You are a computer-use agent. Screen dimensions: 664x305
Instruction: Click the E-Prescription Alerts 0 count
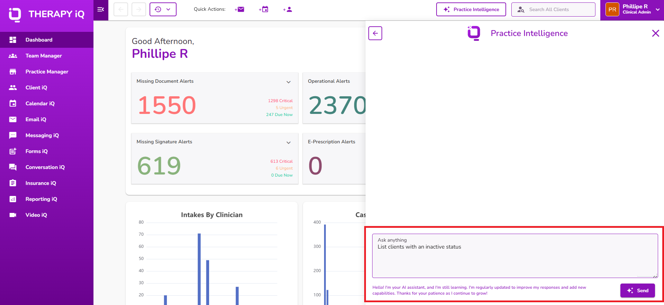[x=315, y=166]
